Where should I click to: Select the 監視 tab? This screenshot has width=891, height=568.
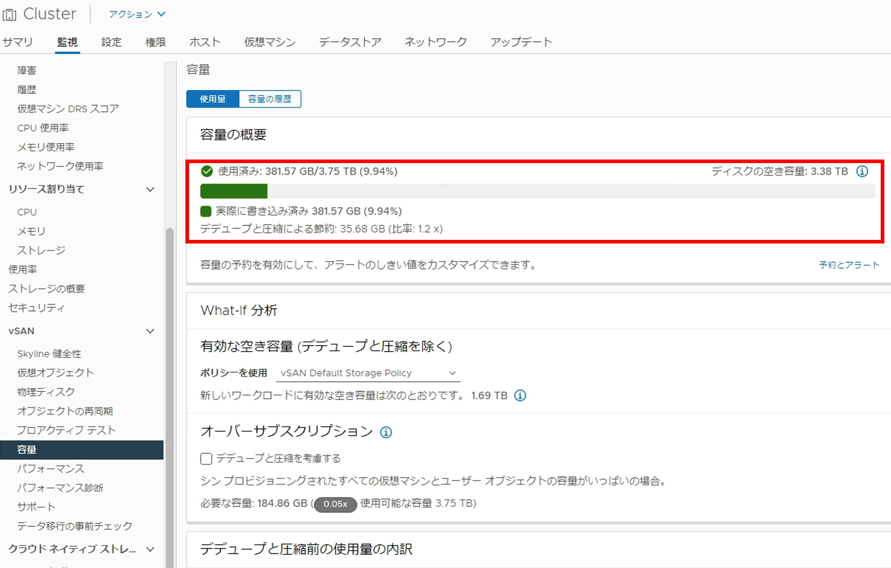(x=67, y=42)
